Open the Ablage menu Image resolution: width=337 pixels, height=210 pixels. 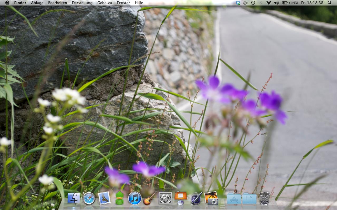[x=37, y=3]
